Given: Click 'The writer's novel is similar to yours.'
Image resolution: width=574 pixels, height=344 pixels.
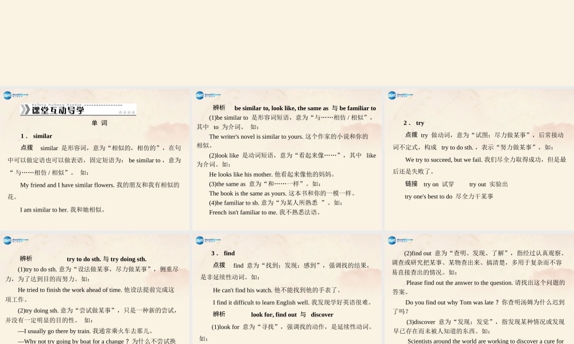Looking at the screenshot, I should coord(256,136).
